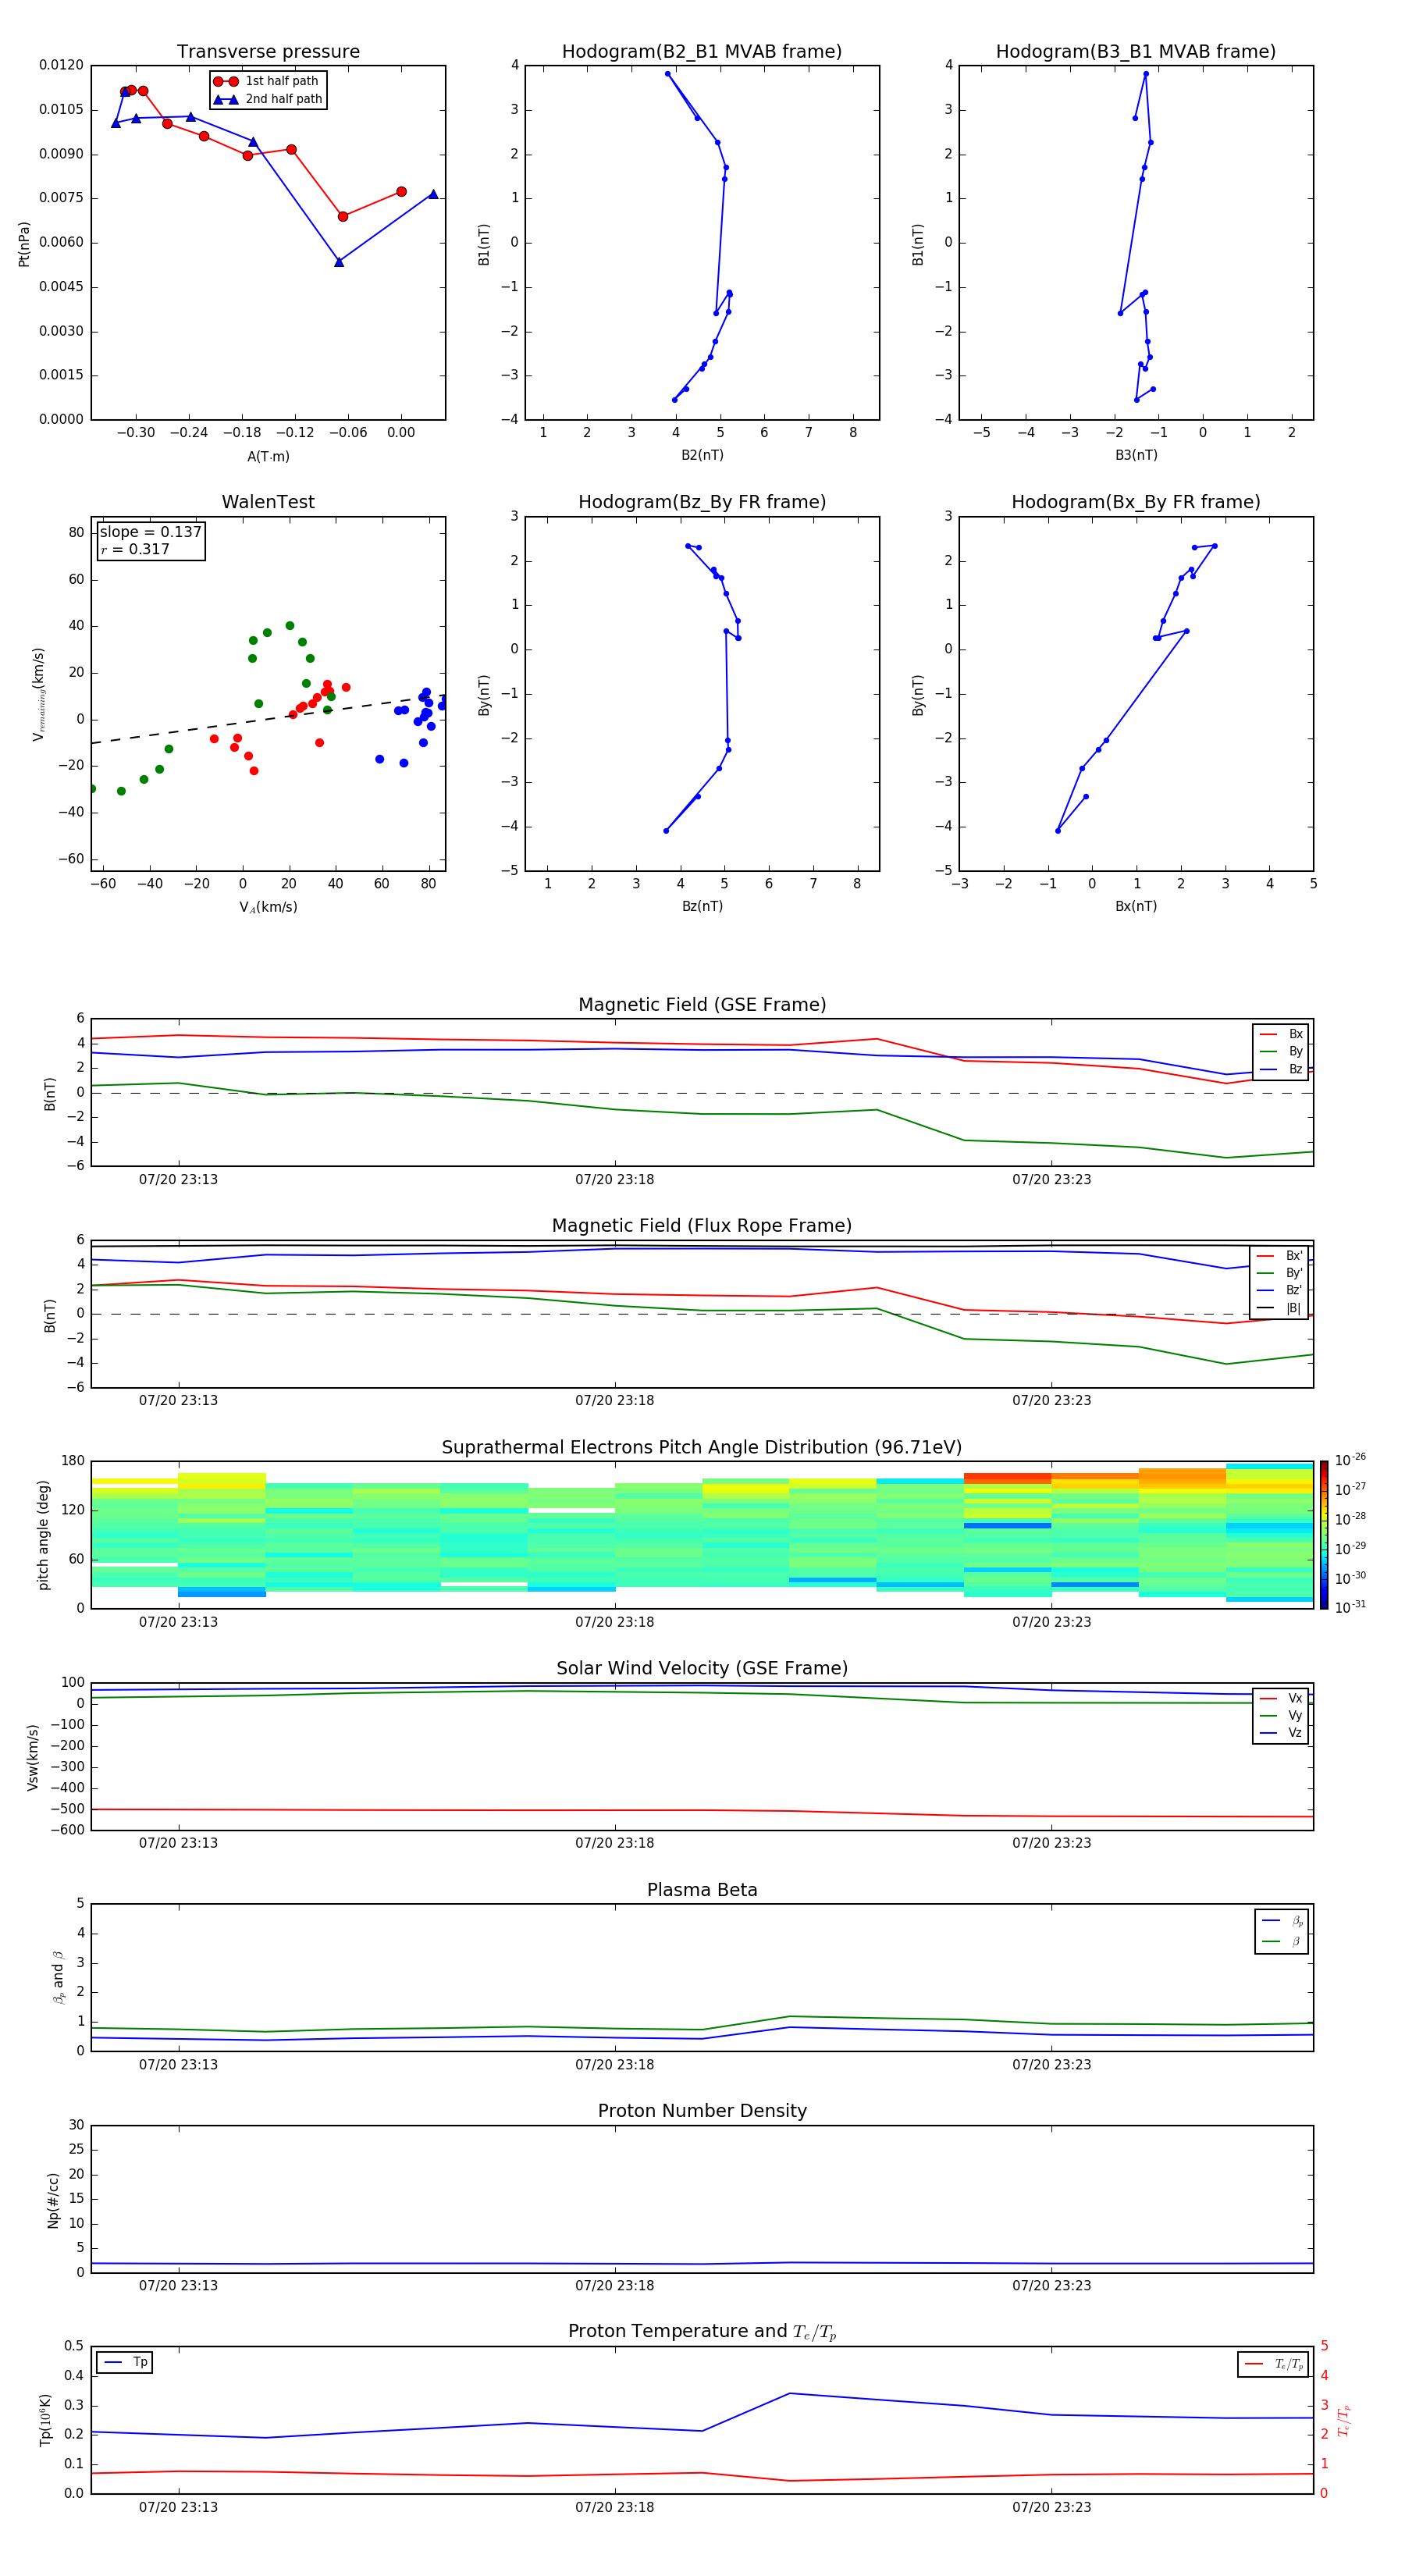Click the 'B2(nT)' x-axis label
Screen dimensions: 1405x2576
click(702, 455)
